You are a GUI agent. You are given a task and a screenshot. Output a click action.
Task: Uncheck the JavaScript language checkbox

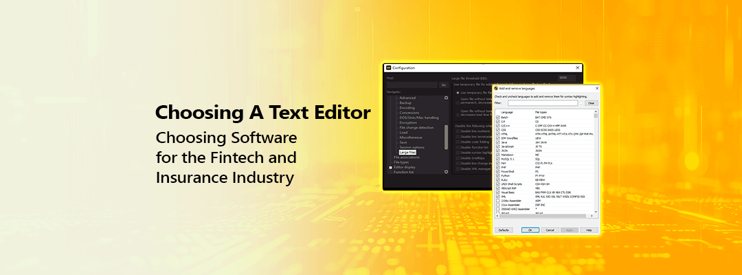pos(498,146)
